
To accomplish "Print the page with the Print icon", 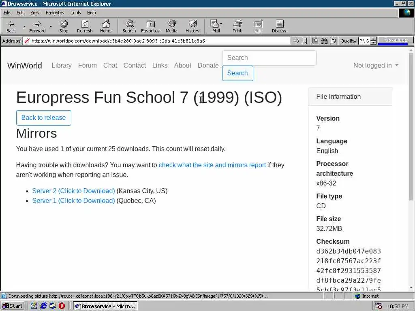I will tap(237, 26).
